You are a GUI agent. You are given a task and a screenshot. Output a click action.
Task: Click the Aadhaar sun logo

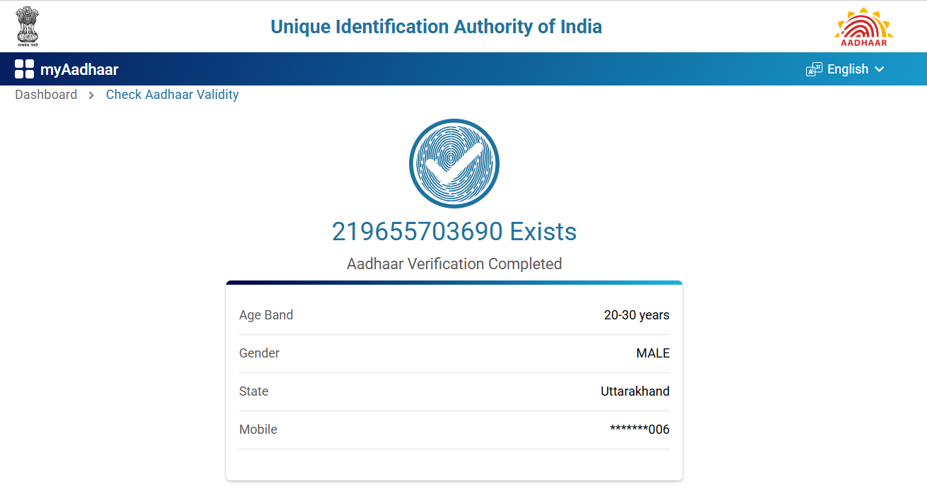coord(863,27)
